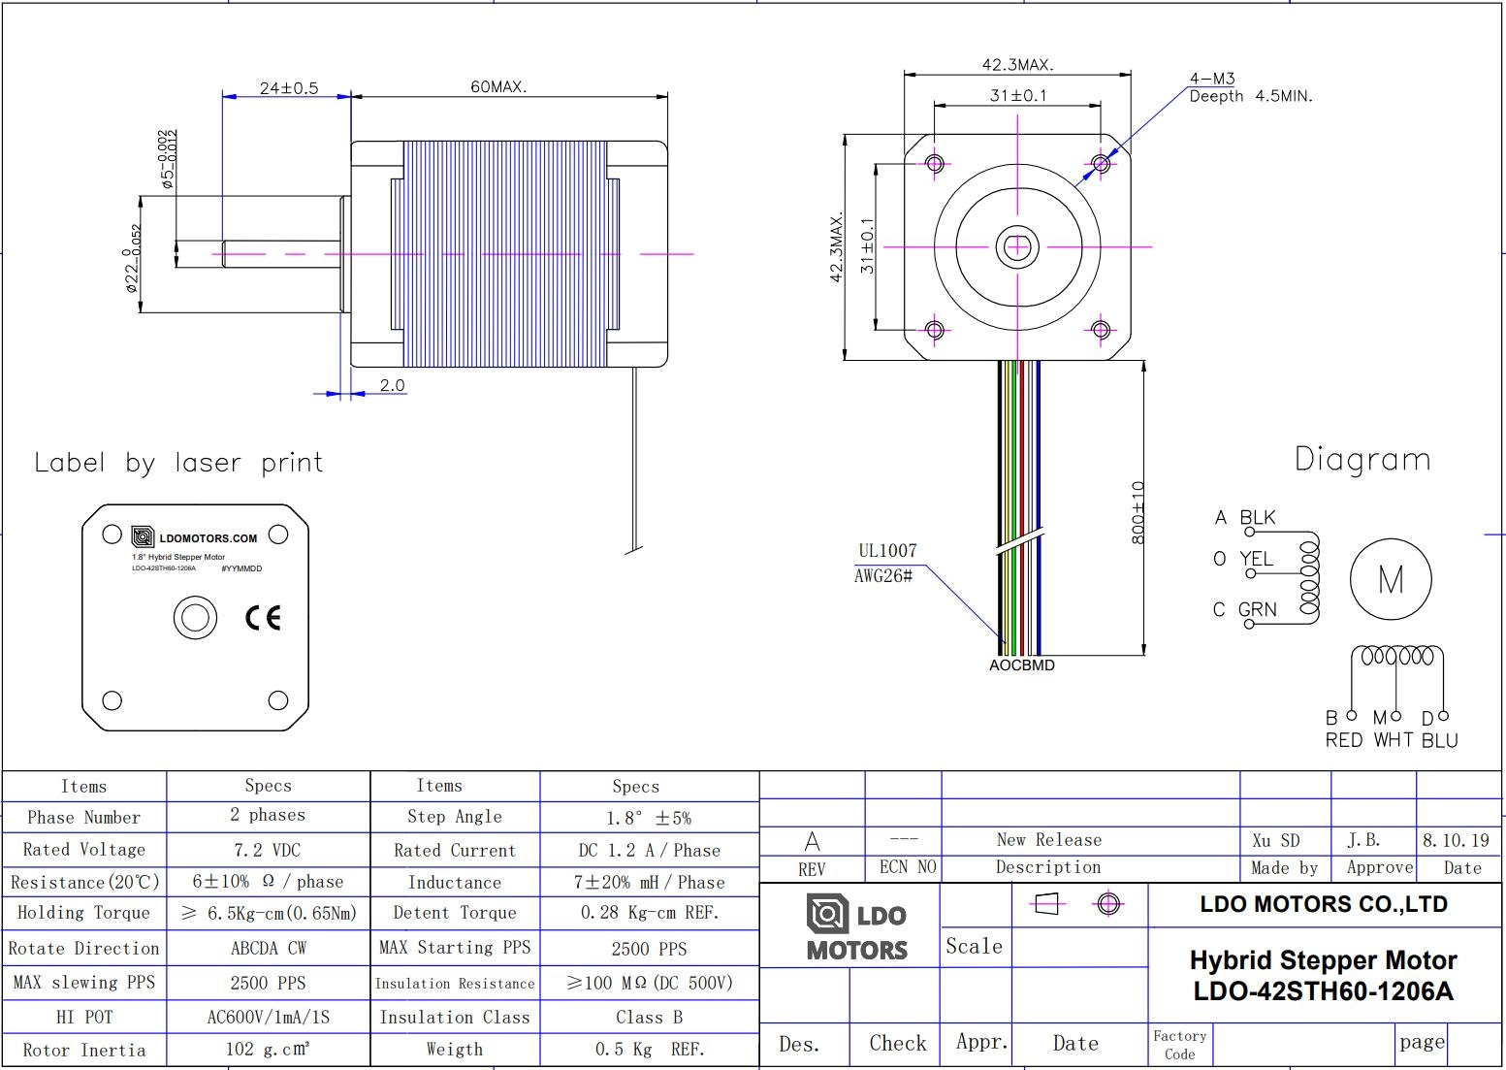Viewport: 1506px width, 1070px height.
Task: Click the A-O-C coil winding symbol
Action: (x=1309, y=579)
